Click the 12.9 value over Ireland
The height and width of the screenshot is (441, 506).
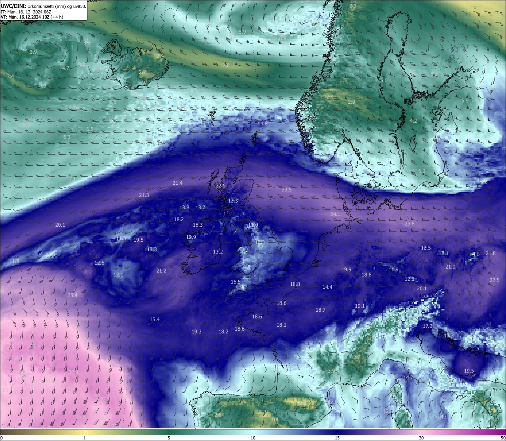coord(191,237)
